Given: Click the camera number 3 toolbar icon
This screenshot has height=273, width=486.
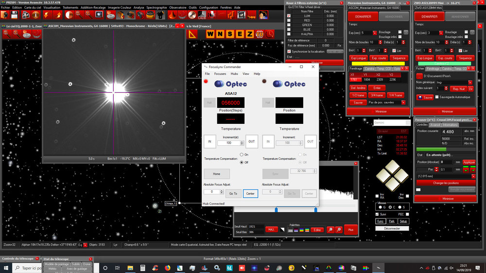Looking at the screenshot, I should pos(140,15).
